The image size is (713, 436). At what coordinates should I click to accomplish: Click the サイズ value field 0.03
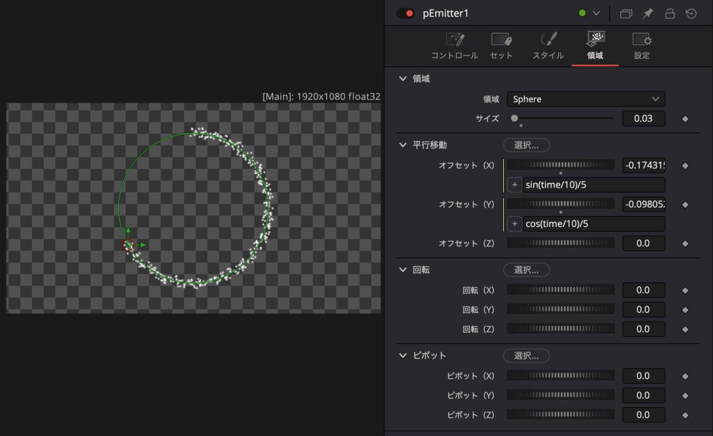point(643,118)
